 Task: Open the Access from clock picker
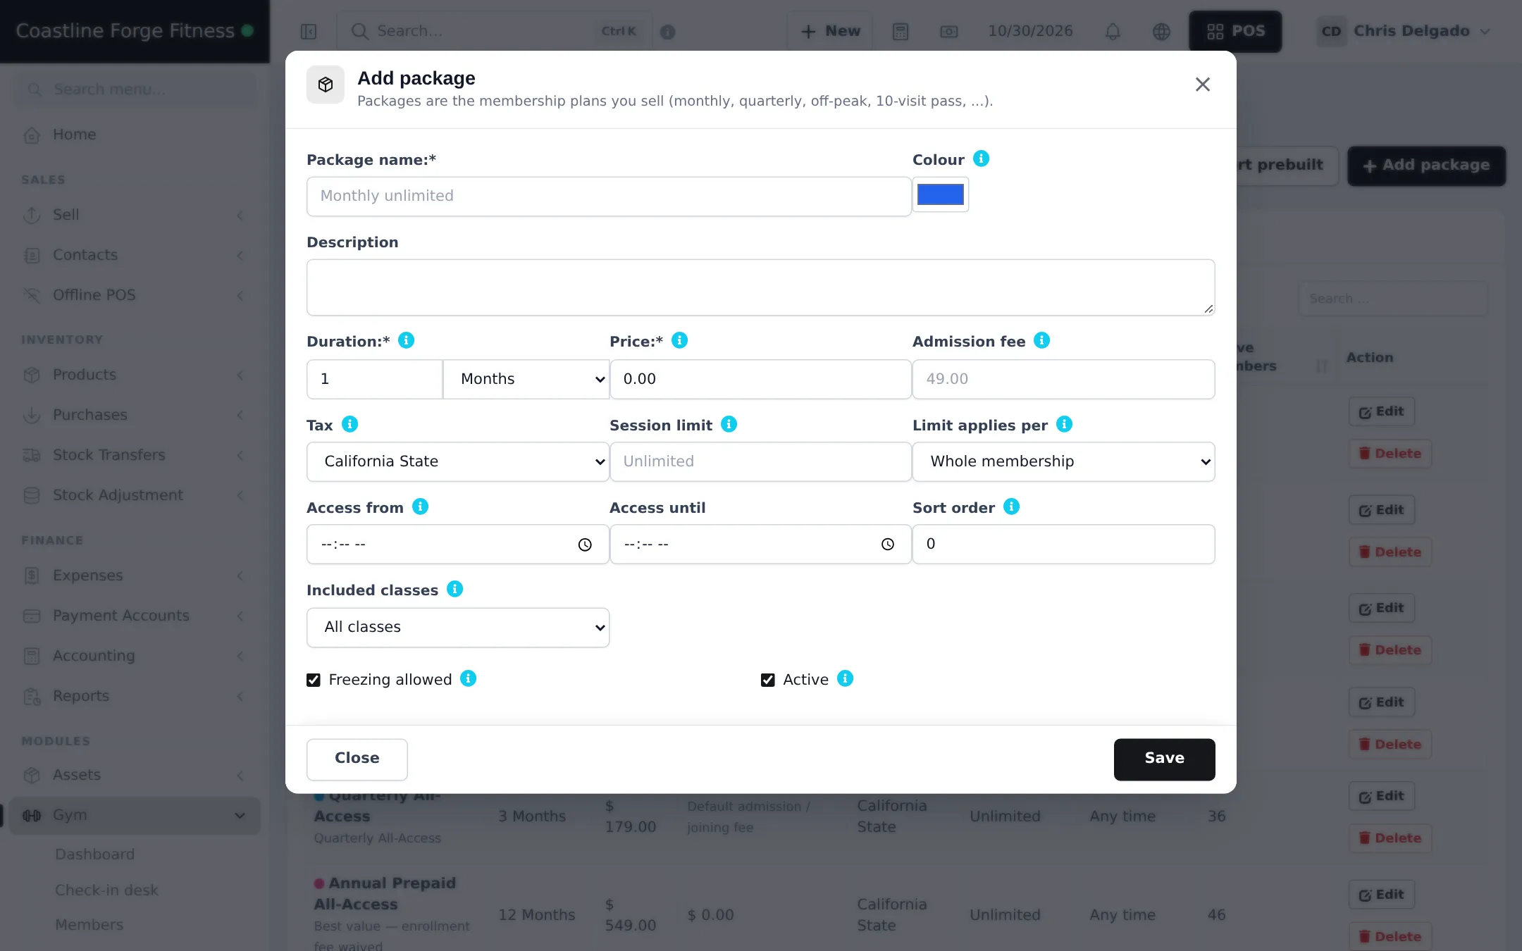click(x=585, y=545)
